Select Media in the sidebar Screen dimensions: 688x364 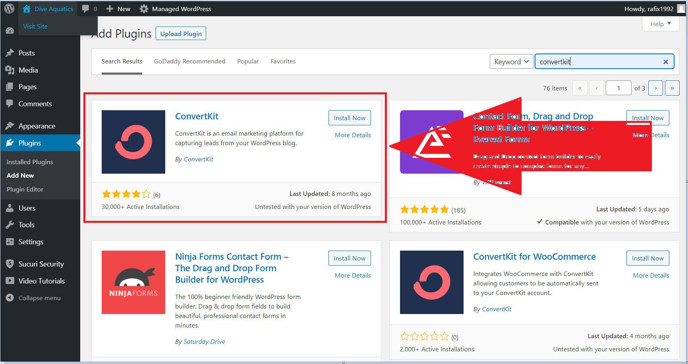click(27, 70)
